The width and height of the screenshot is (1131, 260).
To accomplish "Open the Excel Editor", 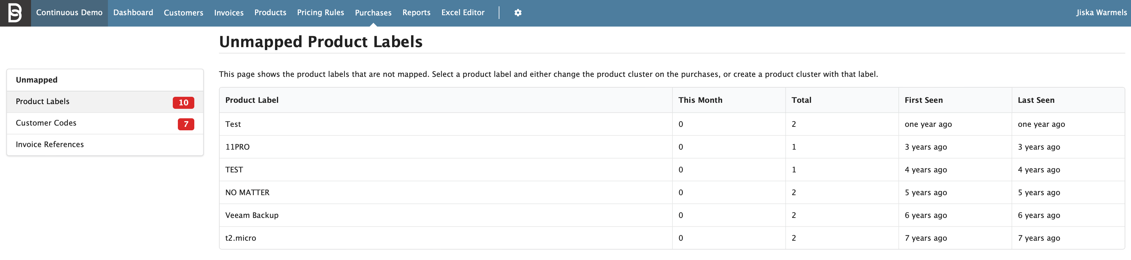I will (x=463, y=13).
